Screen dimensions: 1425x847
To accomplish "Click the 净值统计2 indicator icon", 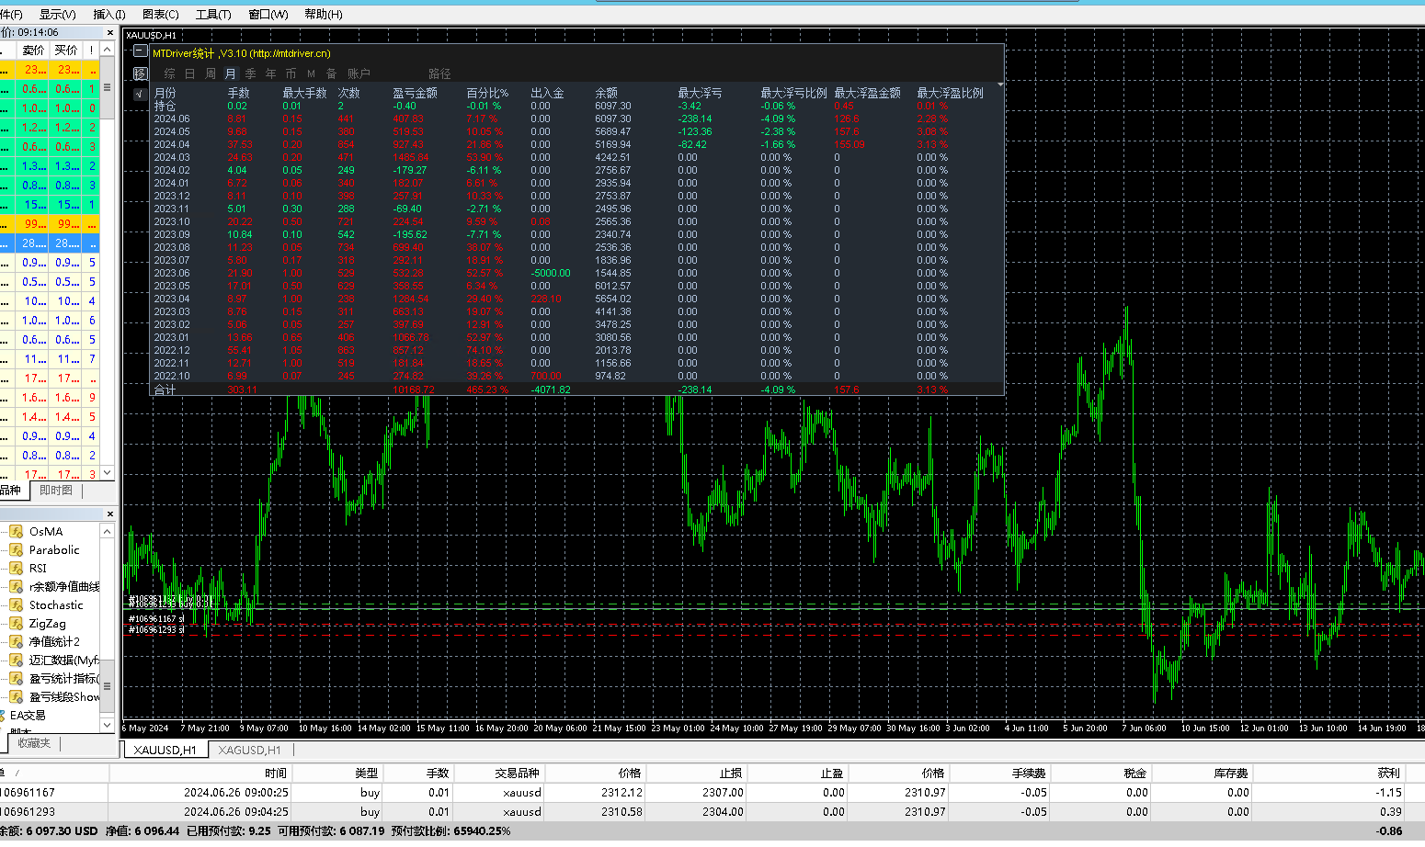I will coord(16,641).
